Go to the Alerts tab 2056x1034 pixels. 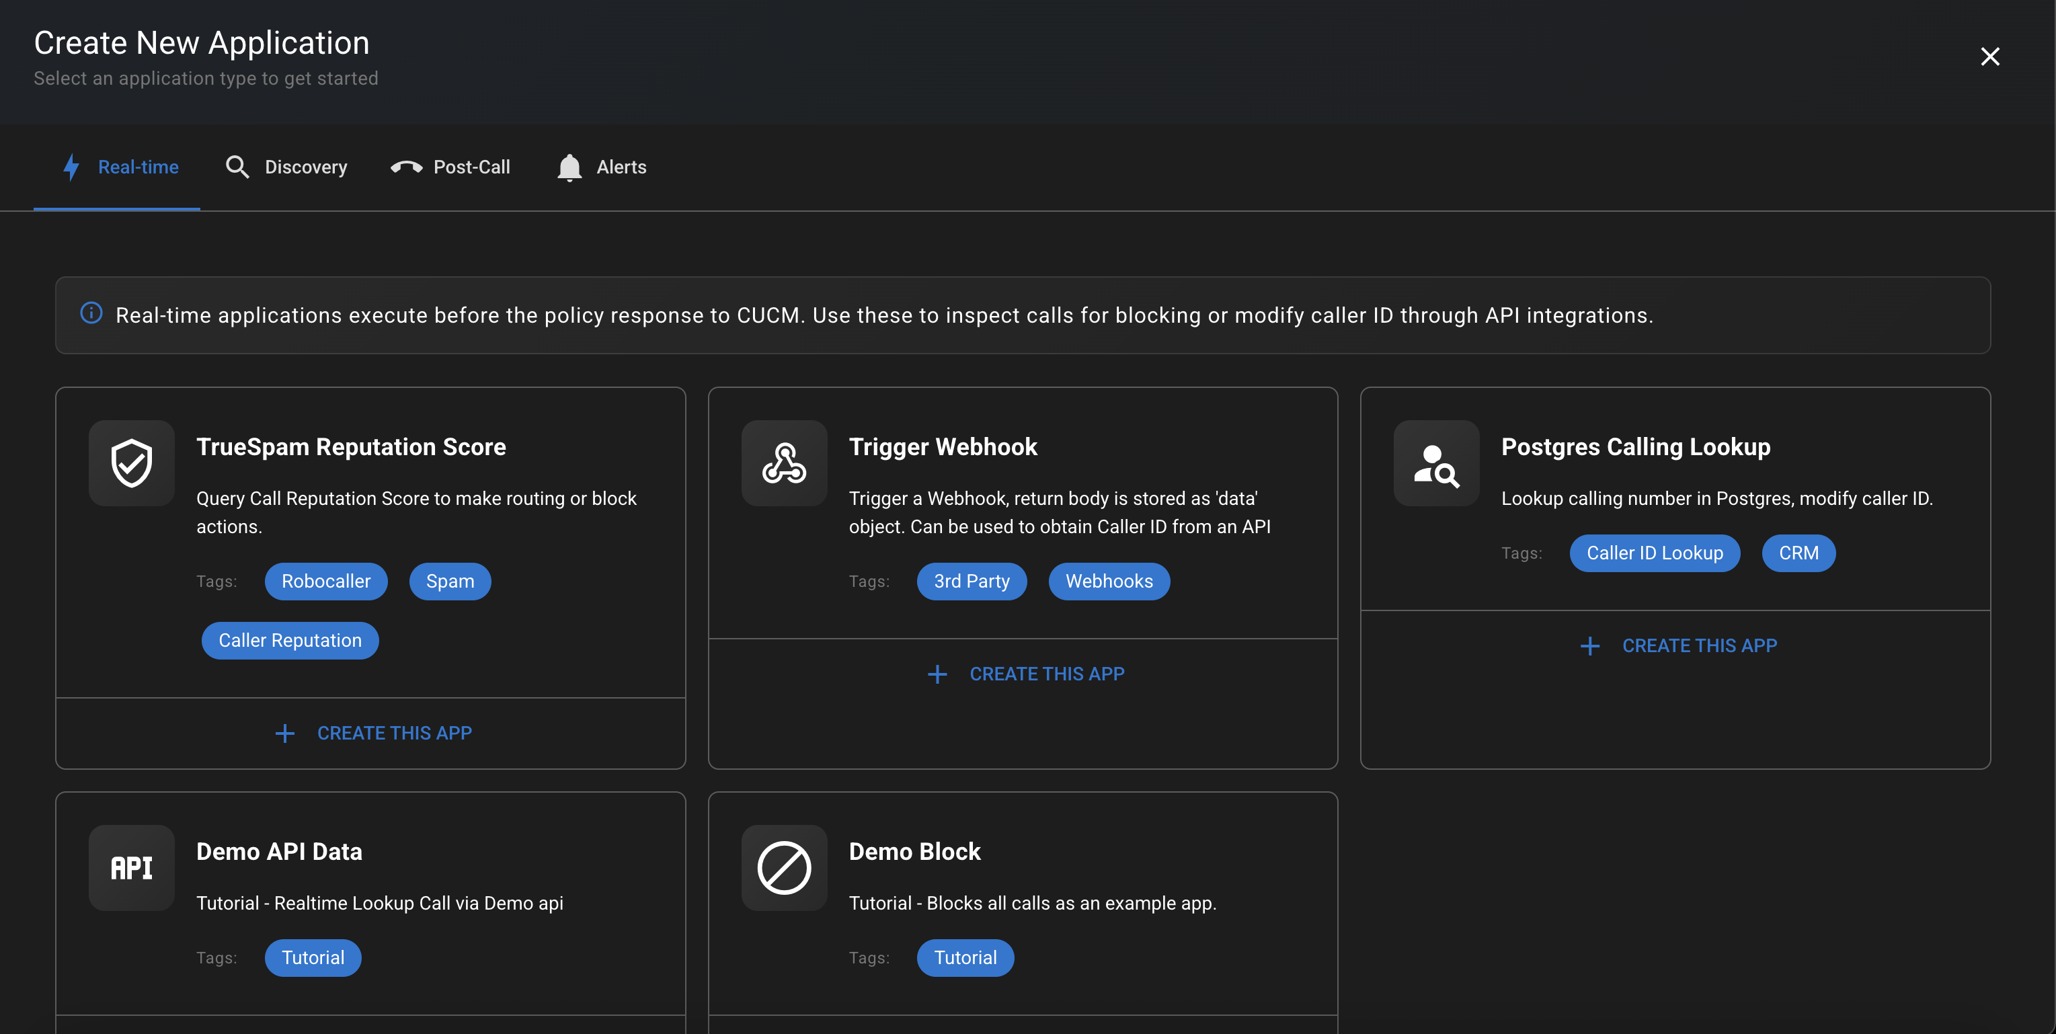pyautogui.click(x=602, y=167)
